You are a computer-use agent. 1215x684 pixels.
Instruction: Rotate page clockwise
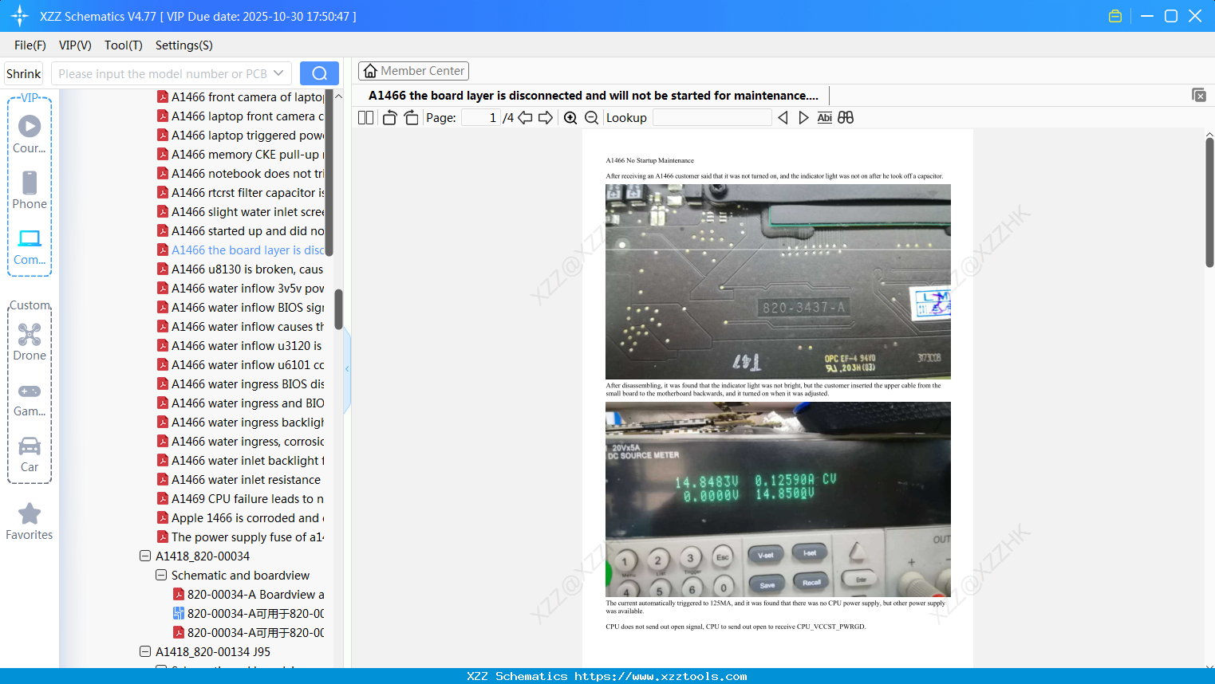point(411,118)
